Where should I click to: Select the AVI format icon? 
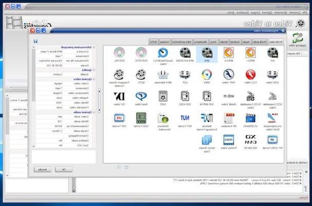point(273,53)
